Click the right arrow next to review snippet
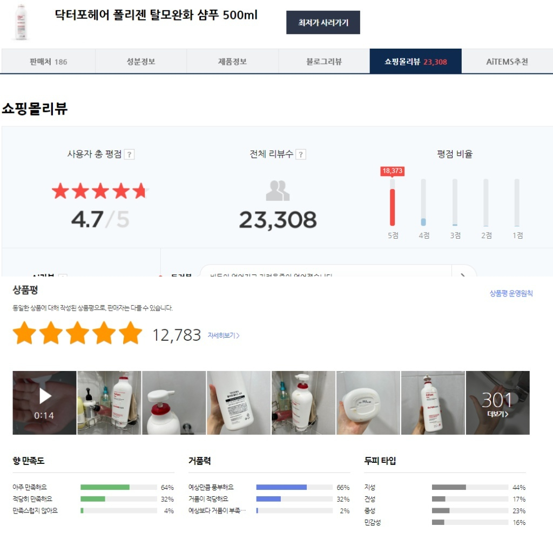553x553 pixels. point(463,274)
